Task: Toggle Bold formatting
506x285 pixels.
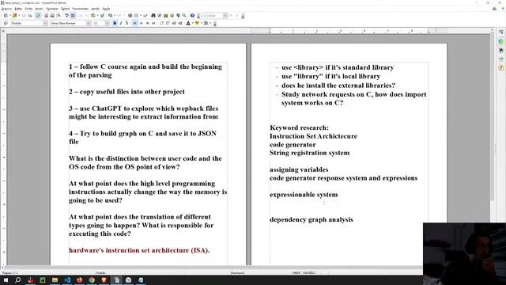Action: tap(115, 23)
